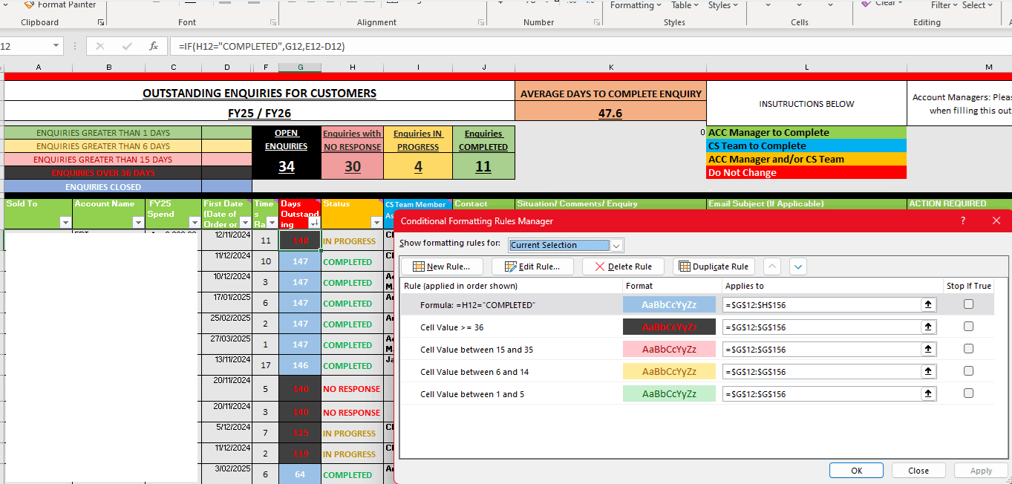Screen dimensions: 1012x484
Task: Toggle Stop If True for the formula rule
Action: (968, 304)
